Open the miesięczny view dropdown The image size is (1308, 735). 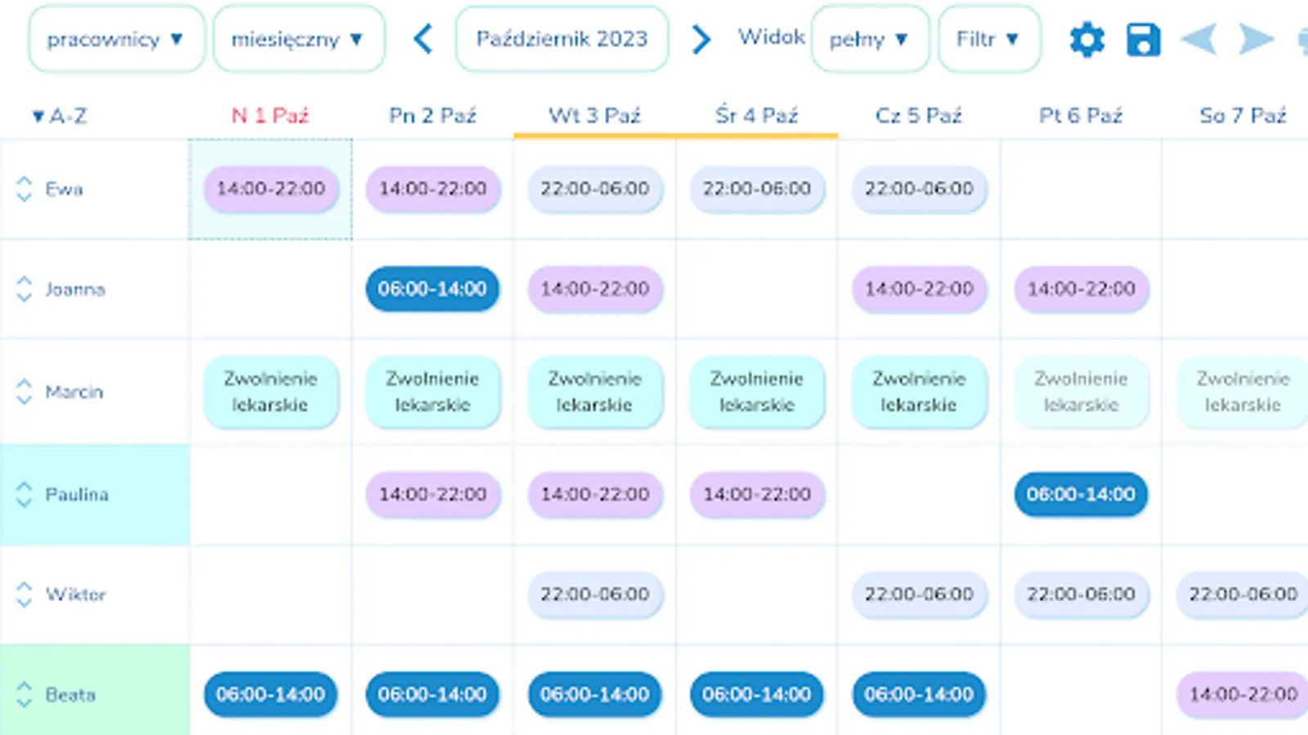click(x=298, y=39)
